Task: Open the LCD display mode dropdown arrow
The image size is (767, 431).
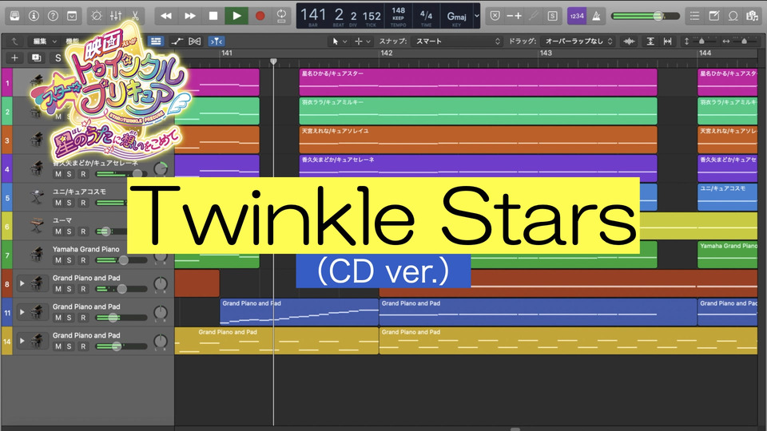Action: 477,16
